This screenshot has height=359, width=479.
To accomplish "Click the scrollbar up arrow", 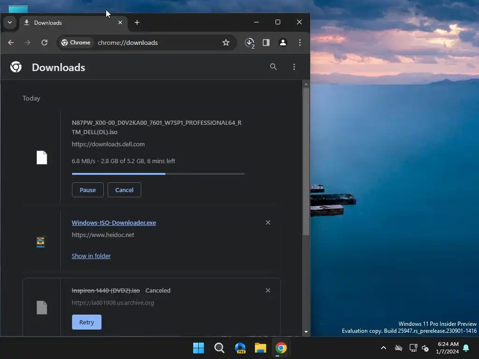I will click(306, 84).
